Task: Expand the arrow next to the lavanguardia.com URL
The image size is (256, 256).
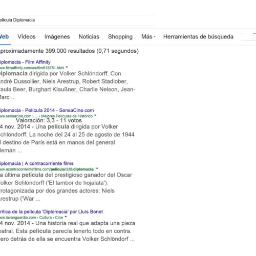Action: (66, 217)
